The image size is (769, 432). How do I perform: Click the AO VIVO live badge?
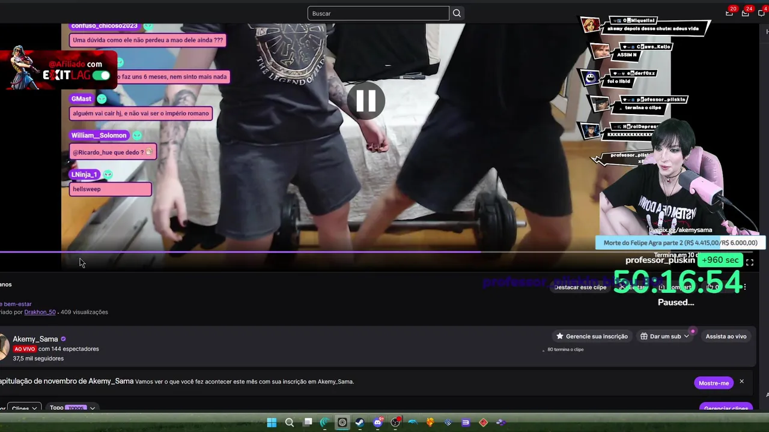click(x=25, y=349)
